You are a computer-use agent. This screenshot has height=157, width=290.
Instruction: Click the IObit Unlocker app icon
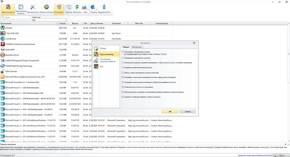3,71
